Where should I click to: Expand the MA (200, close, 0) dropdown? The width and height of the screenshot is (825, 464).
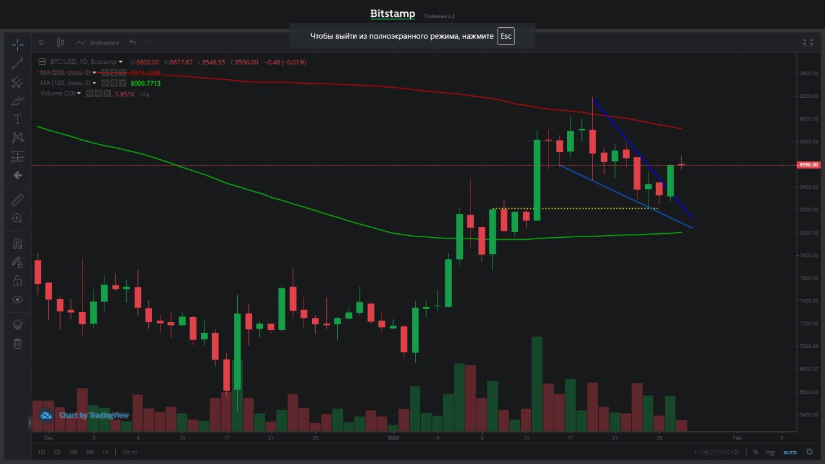point(94,73)
